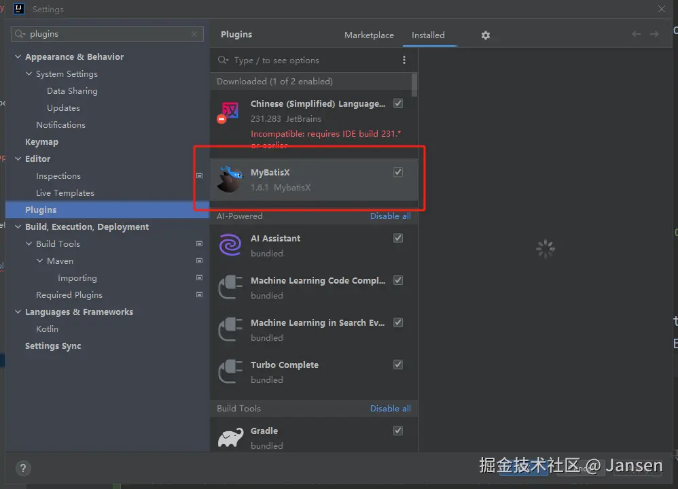Image resolution: width=678 pixels, height=489 pixels.
Task: Click the magnifier icon in the plugin search
Action: point(223,60)
